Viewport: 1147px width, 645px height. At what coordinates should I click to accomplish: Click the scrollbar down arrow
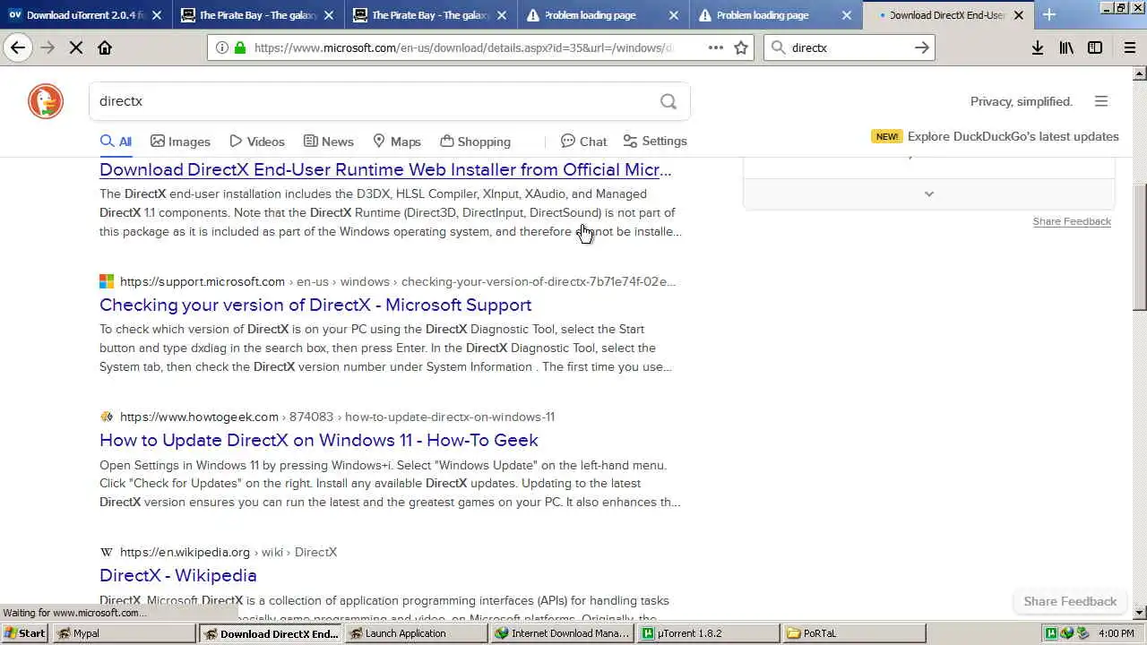coord(1140,613)
